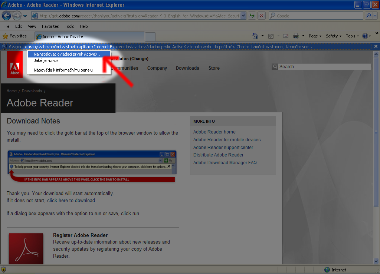Choose Nápověda k informačnímu panelu
This screenshot has height=274, width=380.
69,70
